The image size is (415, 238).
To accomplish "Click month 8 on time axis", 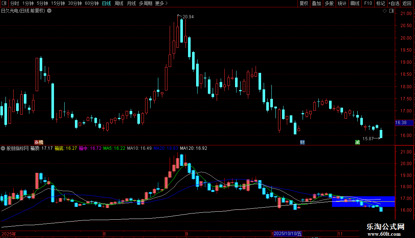I will (x=105, y=234).
